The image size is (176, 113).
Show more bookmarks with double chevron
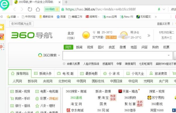pyautogui.click(x=156, y=17)
